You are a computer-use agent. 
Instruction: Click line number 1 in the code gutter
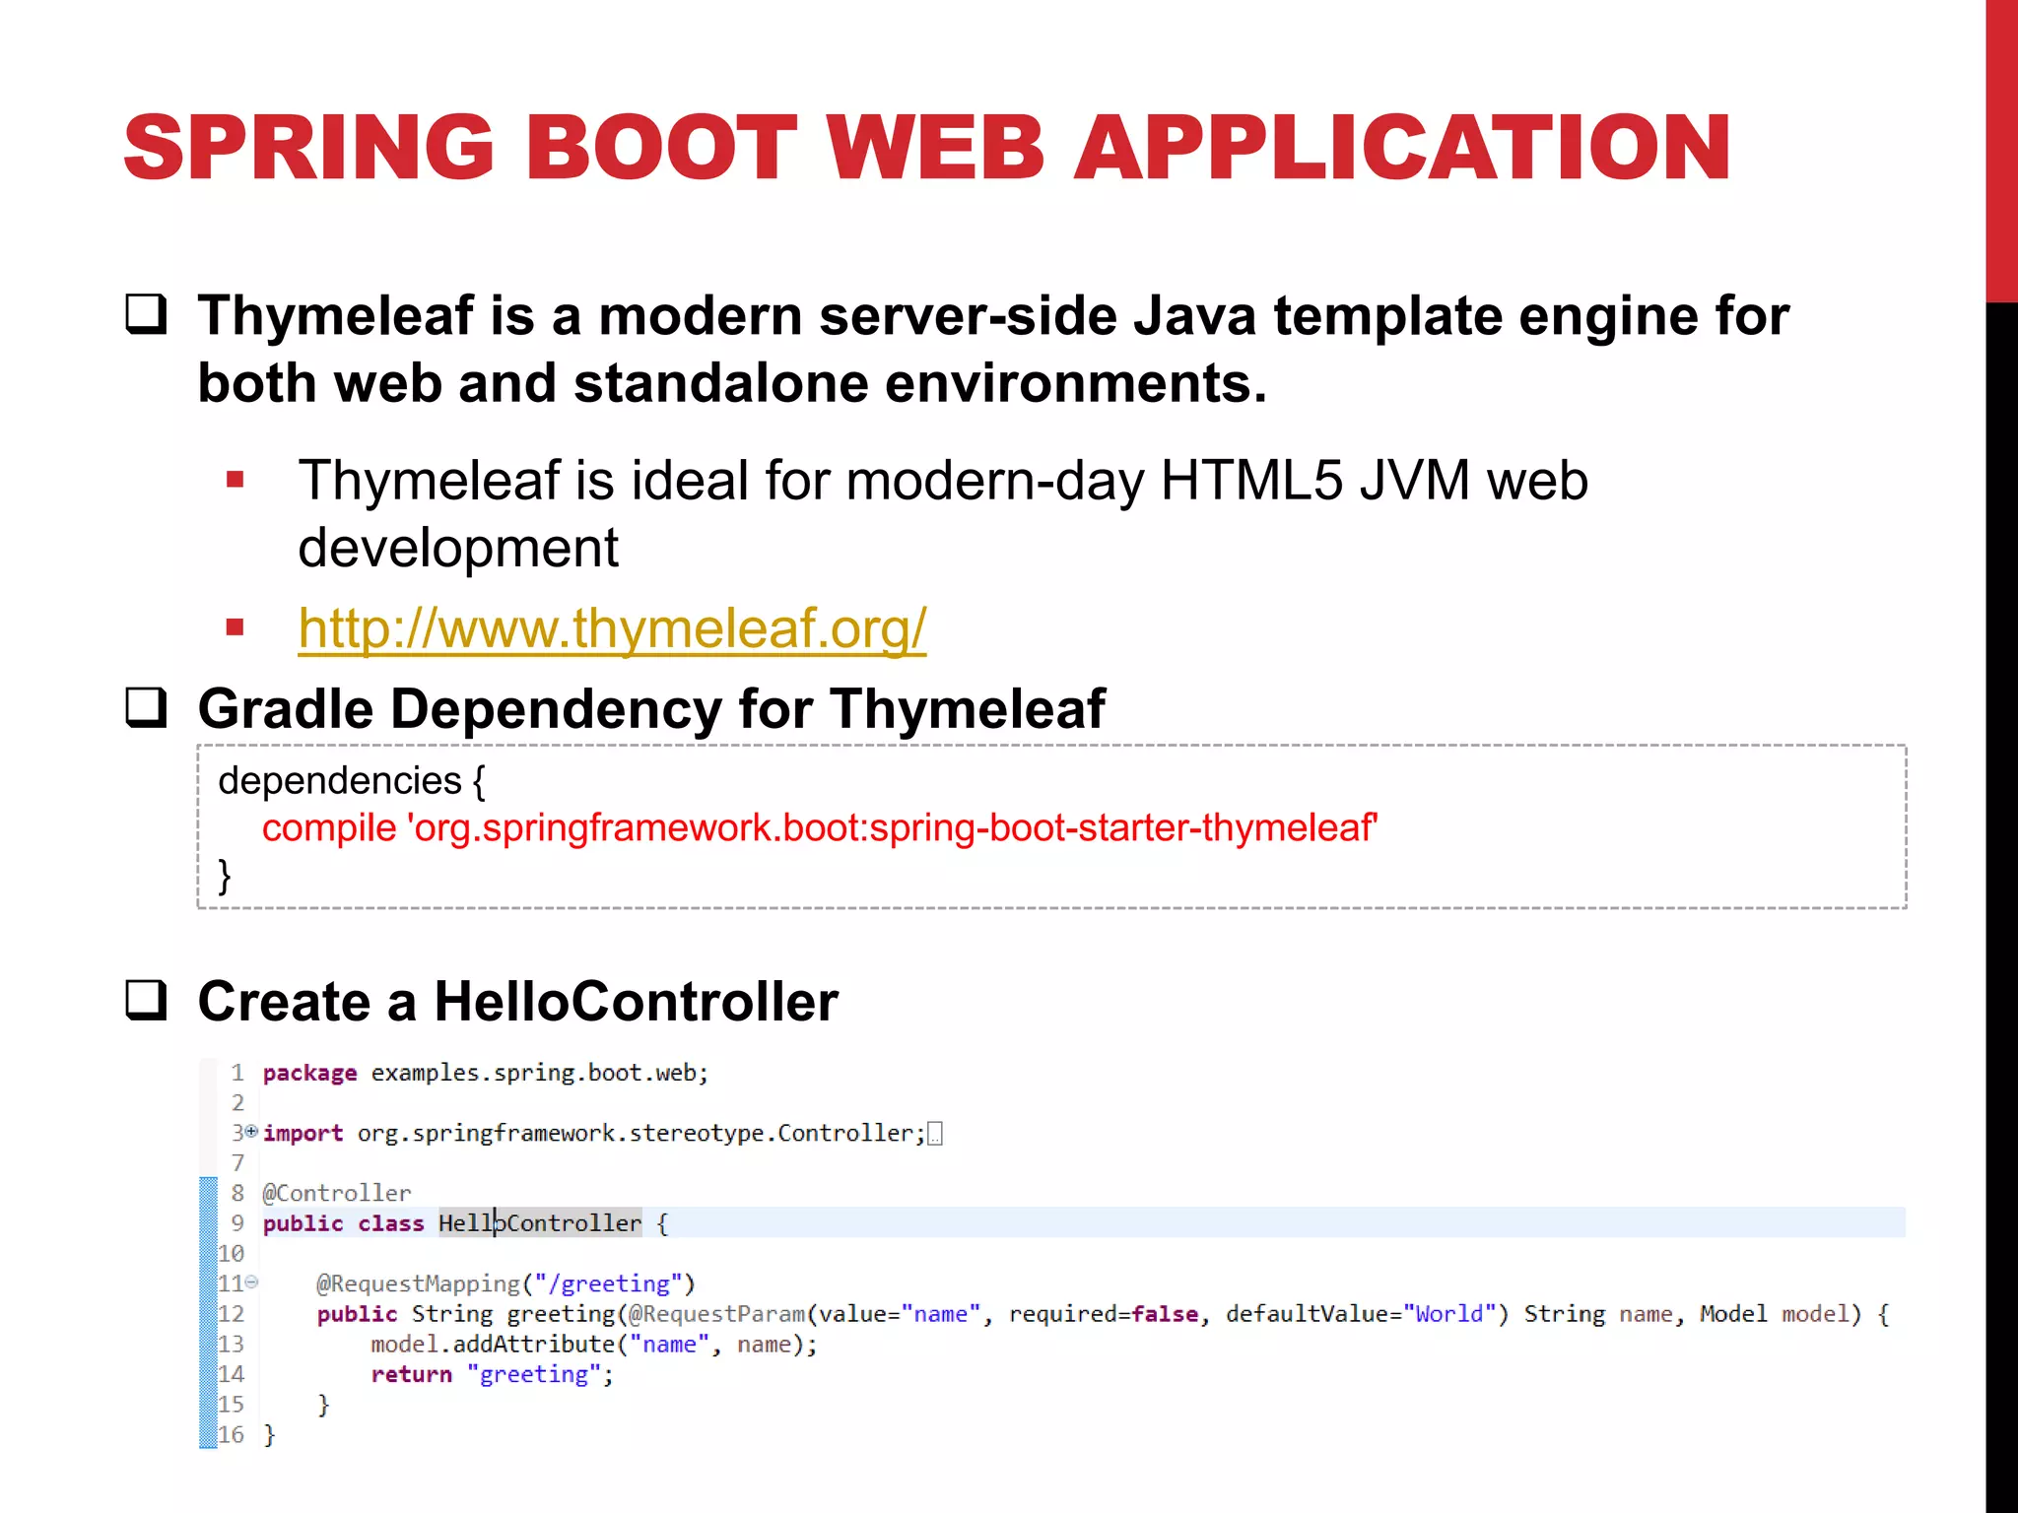point(237,1072)
